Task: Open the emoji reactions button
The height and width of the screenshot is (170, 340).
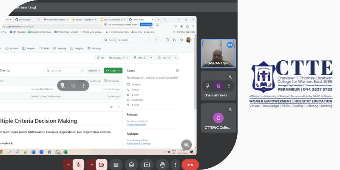Action: point(131,165)
